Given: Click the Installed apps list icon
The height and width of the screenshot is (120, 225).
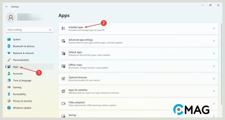Looking at the screenshot, I should [63, 28].
